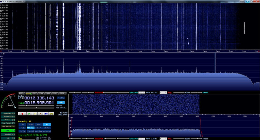Screen dimensions: 260x140
Task: Rewind with the blue double-arrow button
Action: (x=46, y=114)
